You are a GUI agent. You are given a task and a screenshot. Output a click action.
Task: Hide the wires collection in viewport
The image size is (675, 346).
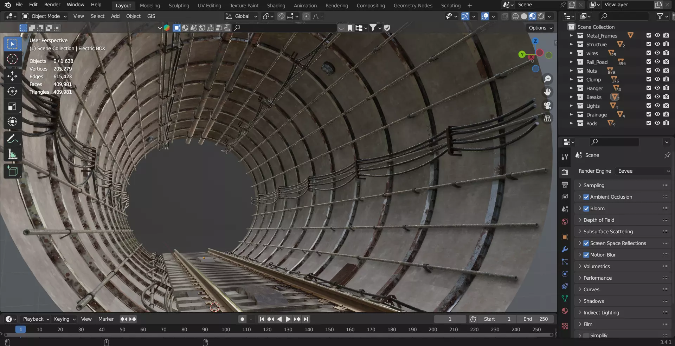click(x=657, y=53)
